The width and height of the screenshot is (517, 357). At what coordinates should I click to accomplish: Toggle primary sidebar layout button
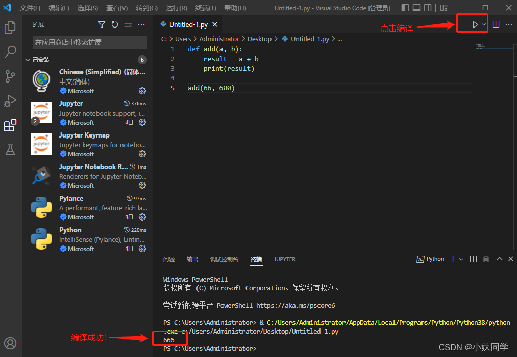405,8
